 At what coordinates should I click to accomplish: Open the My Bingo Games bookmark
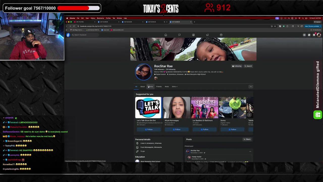coord(77,30)
